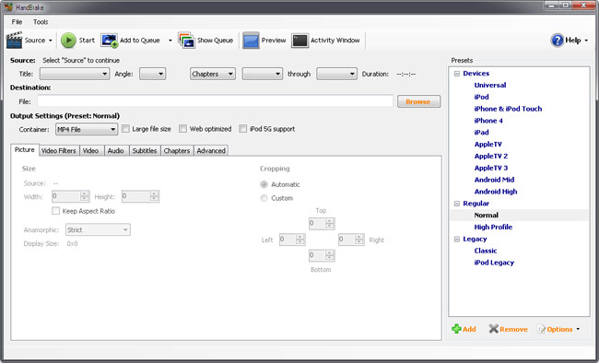Click the Right crop stepper arrows
Screen dimensions: 599x363
point(359,240)
